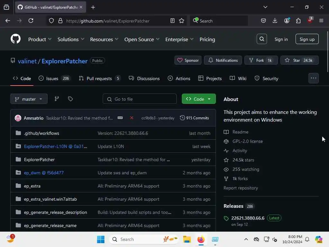View failed checks red X icon
This screenshot has height=247, width=329.
(131, 118)
